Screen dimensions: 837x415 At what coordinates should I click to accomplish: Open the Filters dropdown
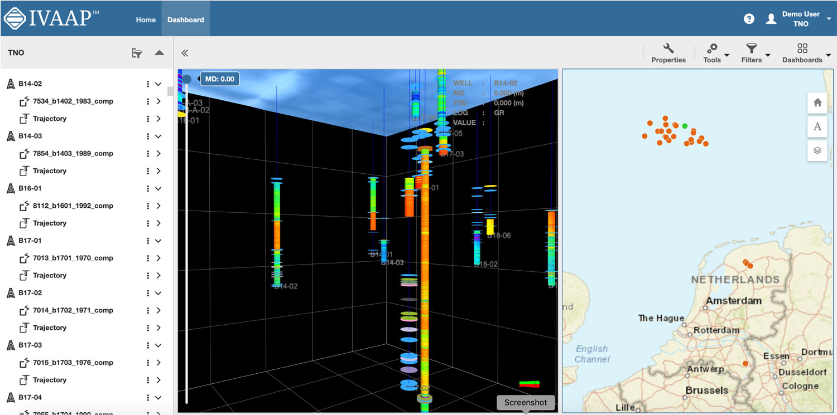click(x=754, y=53)
